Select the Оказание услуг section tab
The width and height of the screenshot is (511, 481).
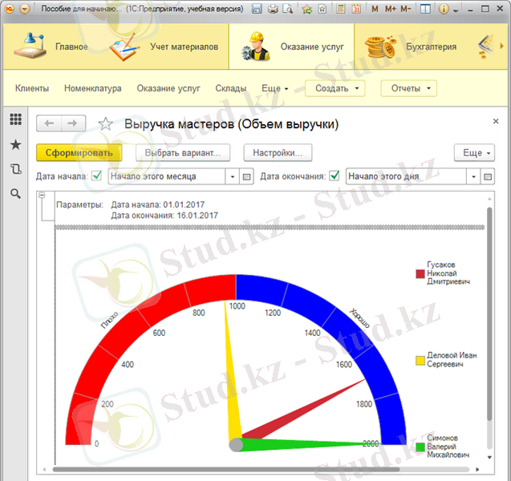[x=292, y=46]
